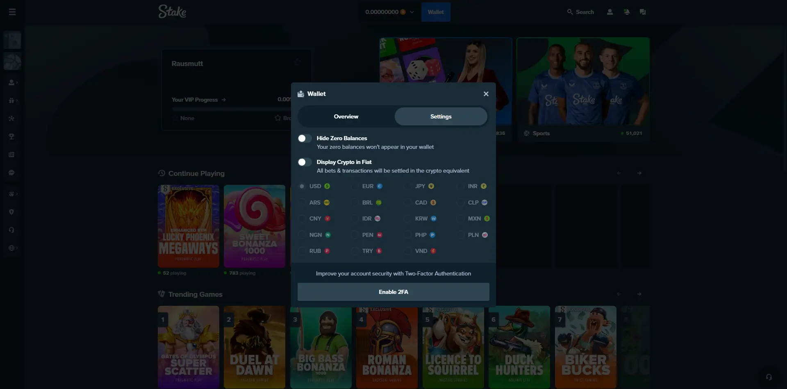Select the TRY radio button
Viewport: 787px width, 389px height.
point(355,251)
